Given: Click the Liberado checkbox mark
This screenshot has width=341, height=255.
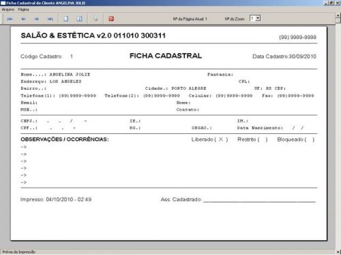Looking at the screenshot, I should [x=221, y=139].
